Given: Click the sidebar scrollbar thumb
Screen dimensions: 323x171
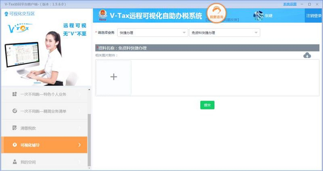Looking at the screenshot, I should tap(89, 140).
